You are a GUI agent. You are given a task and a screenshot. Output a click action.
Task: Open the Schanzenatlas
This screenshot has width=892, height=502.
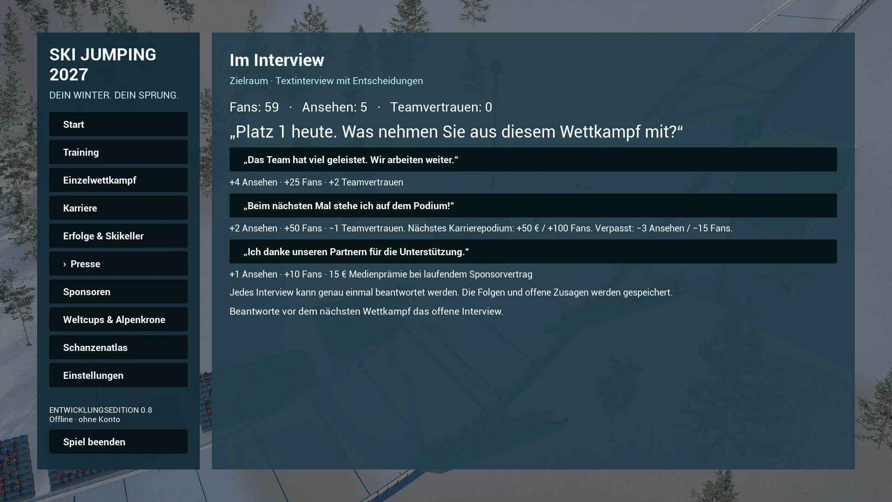pyautogui.click(x=118, y=347)
